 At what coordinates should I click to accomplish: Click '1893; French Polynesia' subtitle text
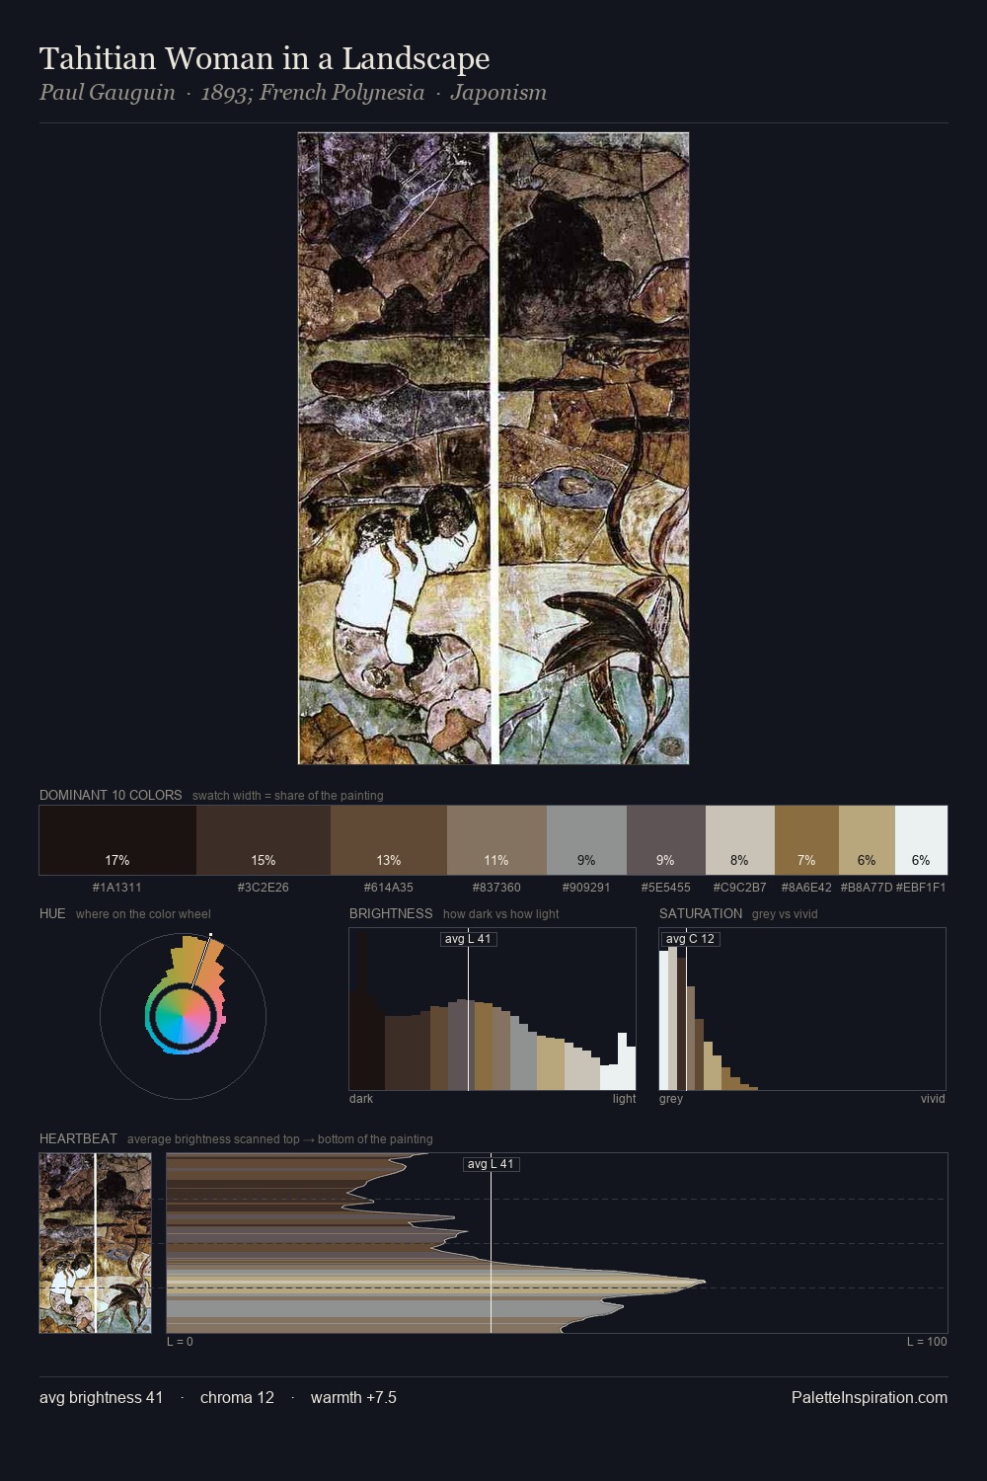point(313,93)
